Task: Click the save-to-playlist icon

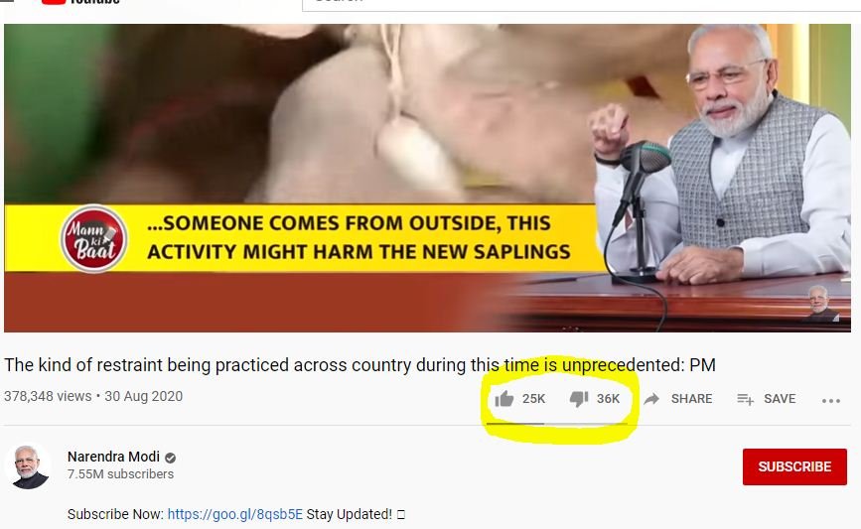Action: coord(745,399)
